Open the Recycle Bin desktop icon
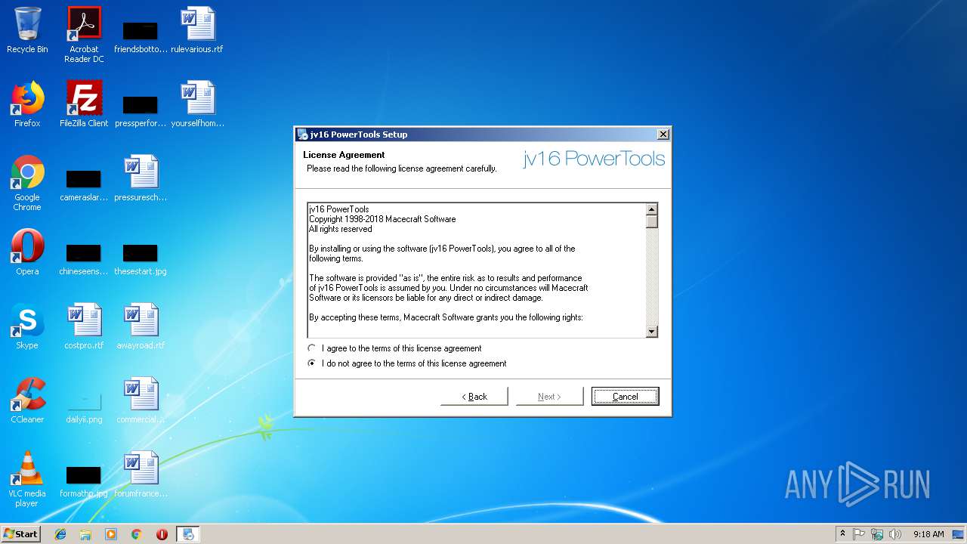Screen dimensions: 967x544 [27, 31]
